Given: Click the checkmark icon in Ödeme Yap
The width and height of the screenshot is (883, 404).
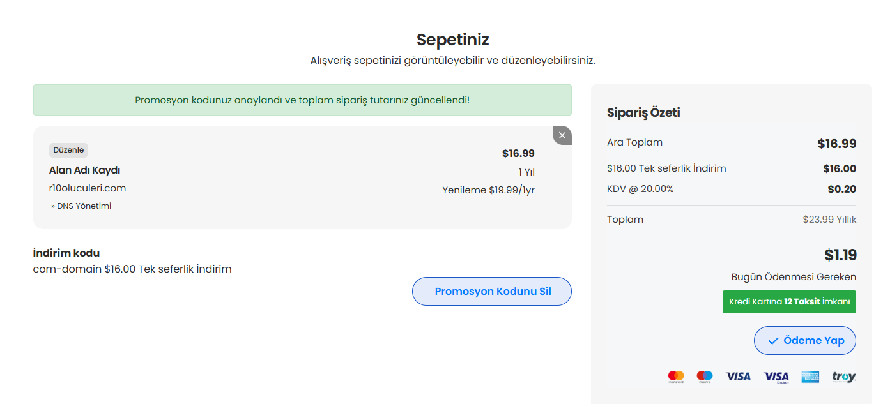Looking at the screenshot, I should click(x=773, y=341).
